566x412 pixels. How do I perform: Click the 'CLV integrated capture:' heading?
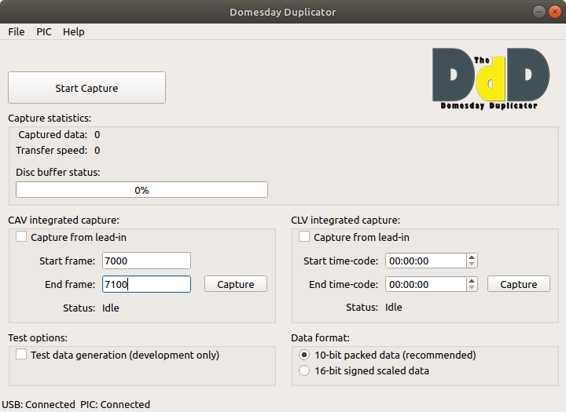click(345, 220)
